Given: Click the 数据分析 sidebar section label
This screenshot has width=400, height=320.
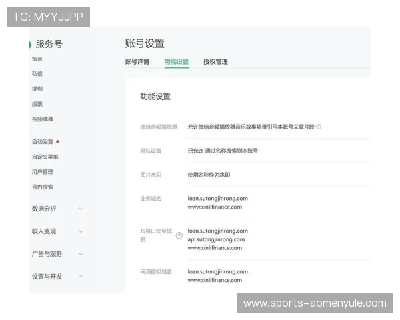Looking at the screenshot, I should 44,209.
